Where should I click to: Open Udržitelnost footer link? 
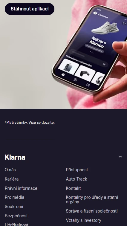coord(16,225)
